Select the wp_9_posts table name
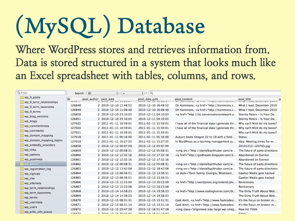This screenshot has width=295, height=221. pos(32,97)
